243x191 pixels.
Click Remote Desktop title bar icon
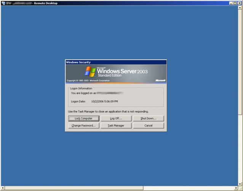pos(3,3)
